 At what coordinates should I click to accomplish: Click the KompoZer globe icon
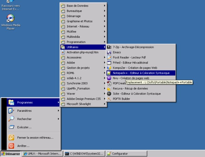pos(109,68)
